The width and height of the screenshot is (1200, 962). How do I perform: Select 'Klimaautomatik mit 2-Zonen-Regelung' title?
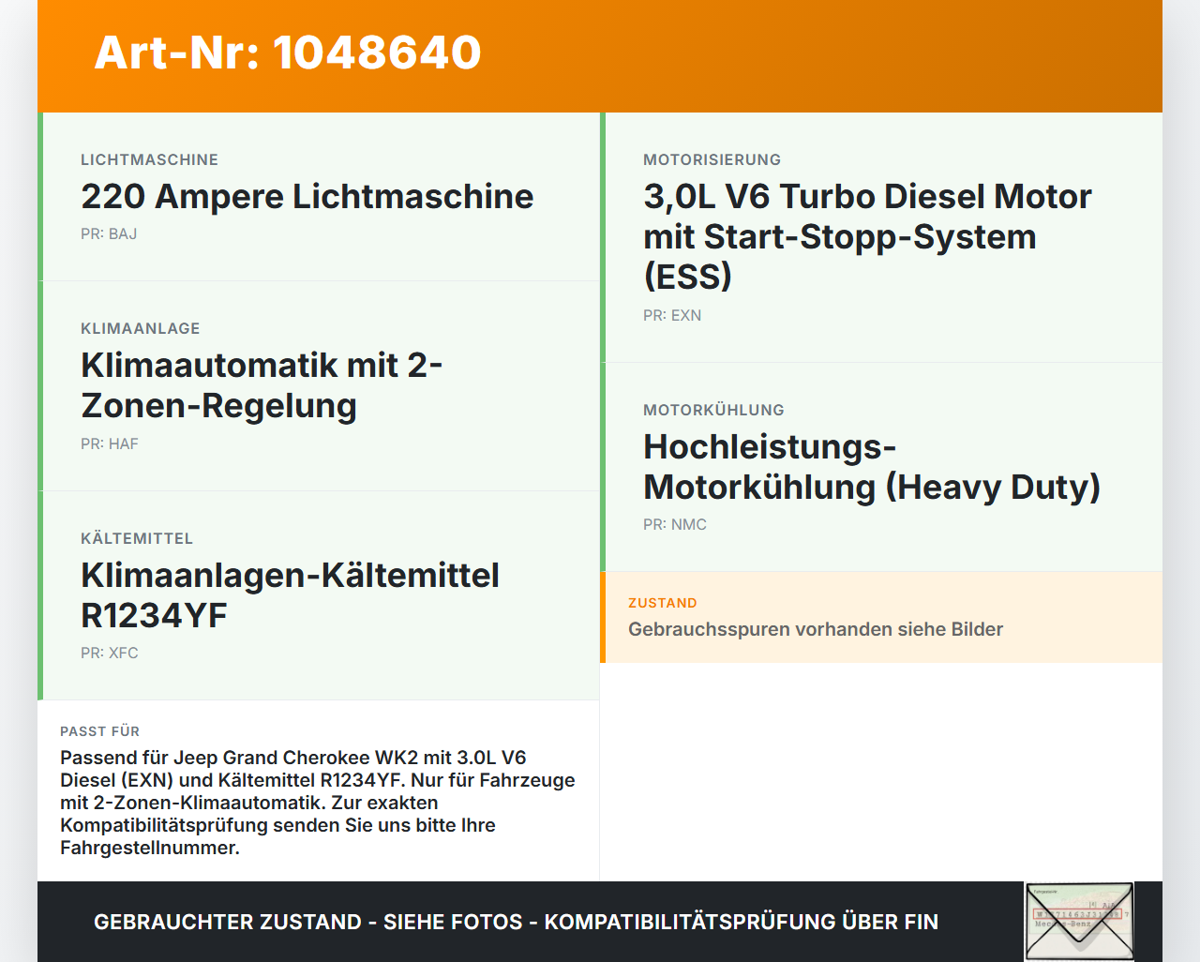262,385
